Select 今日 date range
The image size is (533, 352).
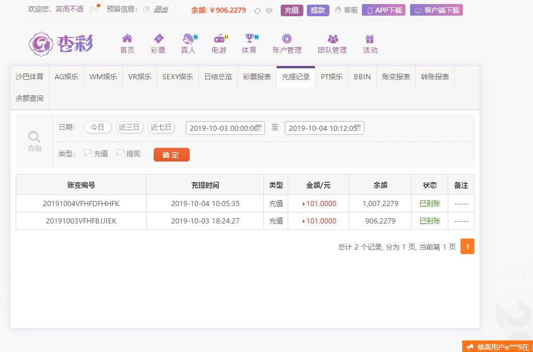[x=97, y=127]
